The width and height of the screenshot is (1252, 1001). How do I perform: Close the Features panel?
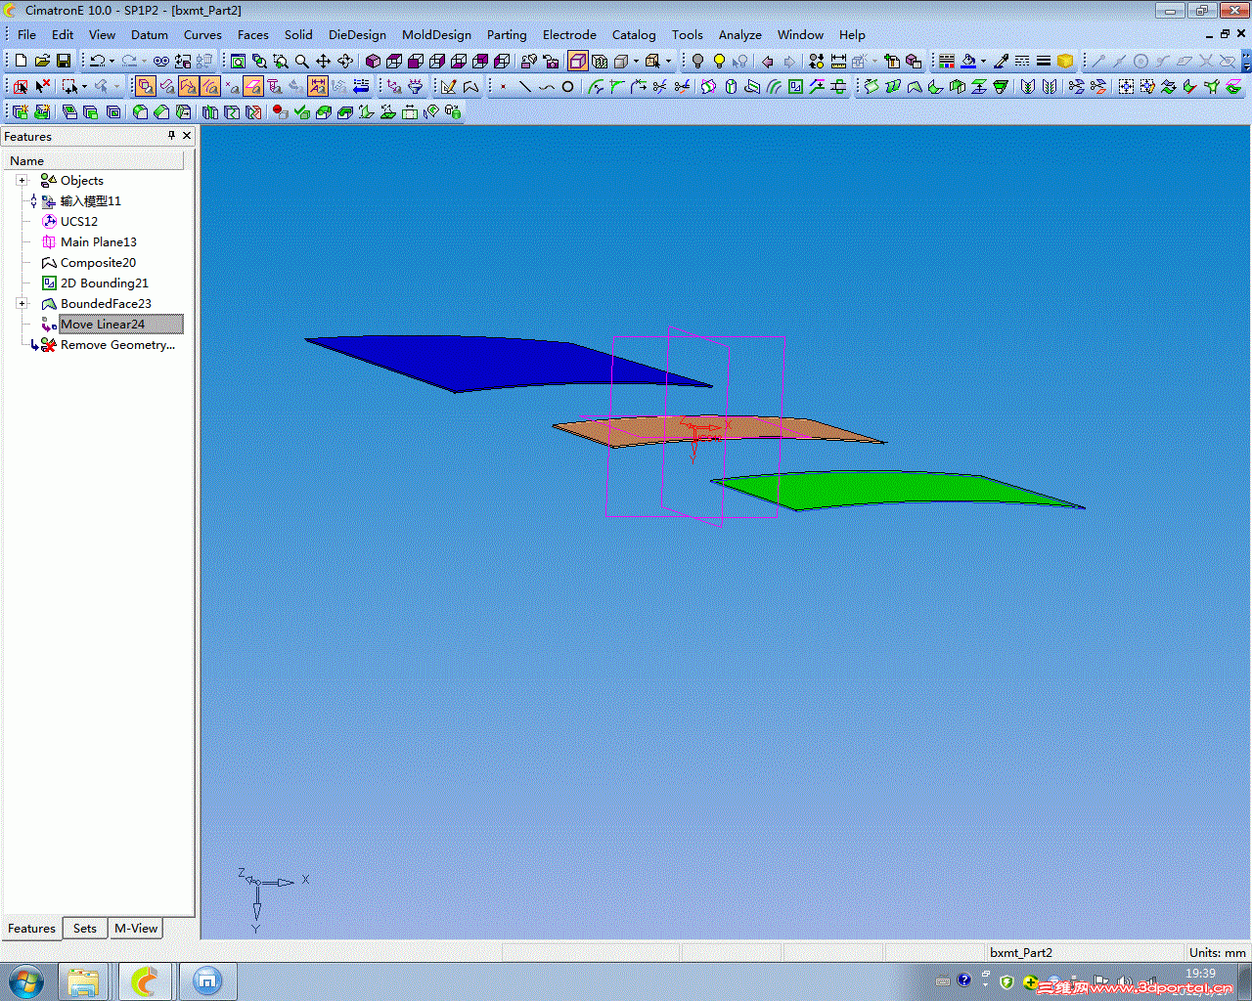187,136
